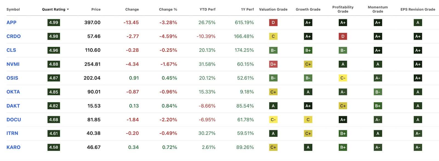
Task: Click APP's red D Valuation Grade badge
Action: [x=273, y=23]
